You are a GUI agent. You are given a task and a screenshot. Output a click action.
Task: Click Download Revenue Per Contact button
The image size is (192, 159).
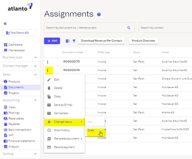tap(101, 41)
